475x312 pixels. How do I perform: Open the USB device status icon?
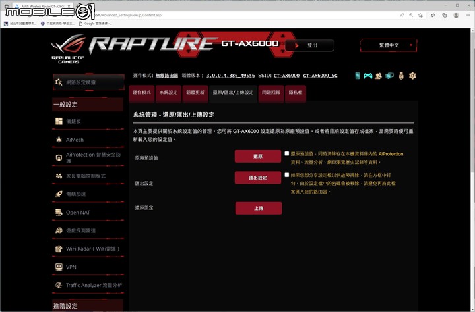click(x=401, y=76)
